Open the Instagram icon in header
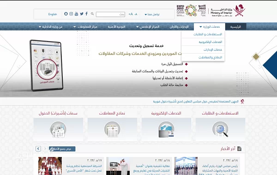 [x=71, y=14]
